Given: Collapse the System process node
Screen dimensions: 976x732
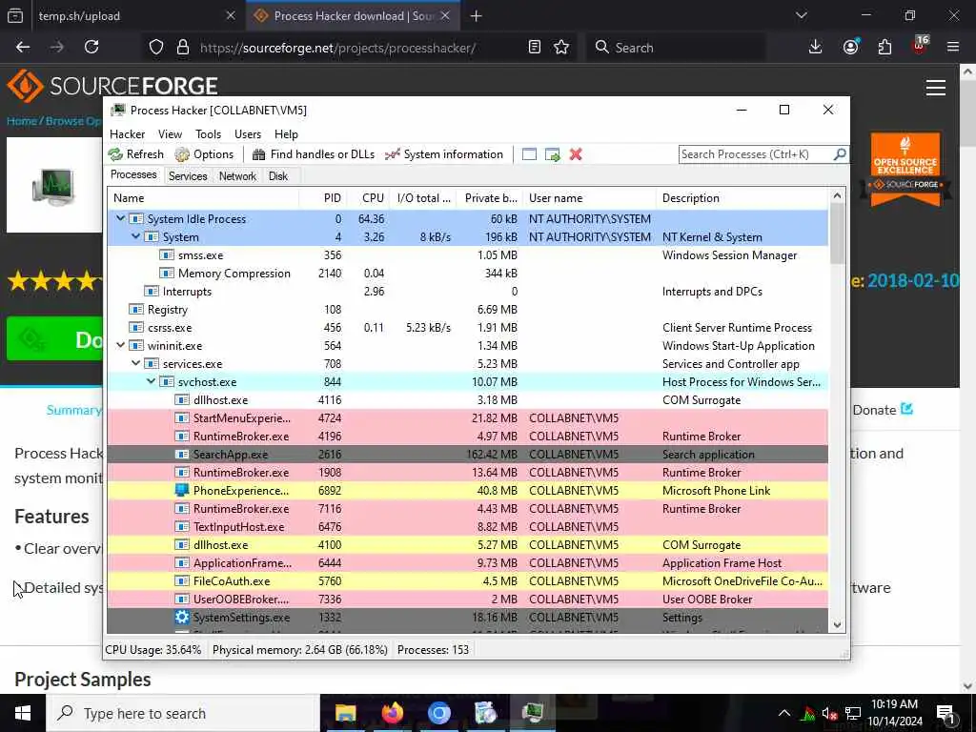Looking at the screenshot, I should 135,236.
